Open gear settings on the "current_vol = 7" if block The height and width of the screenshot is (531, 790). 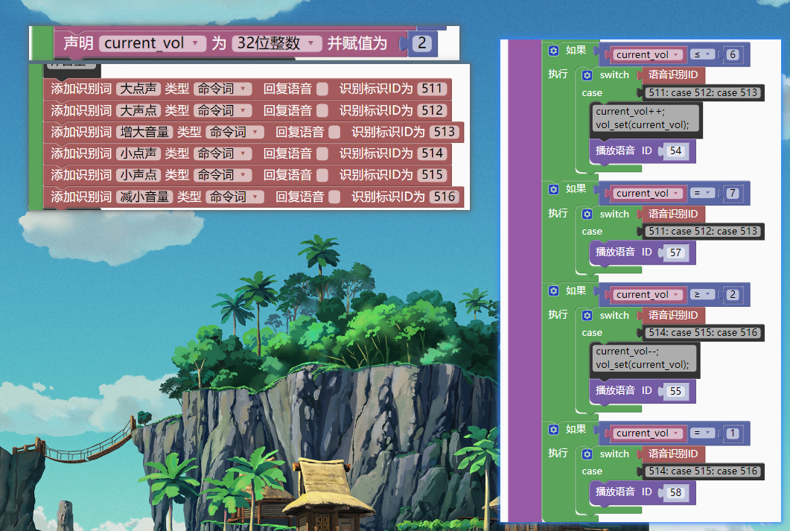tap(552, 189)
